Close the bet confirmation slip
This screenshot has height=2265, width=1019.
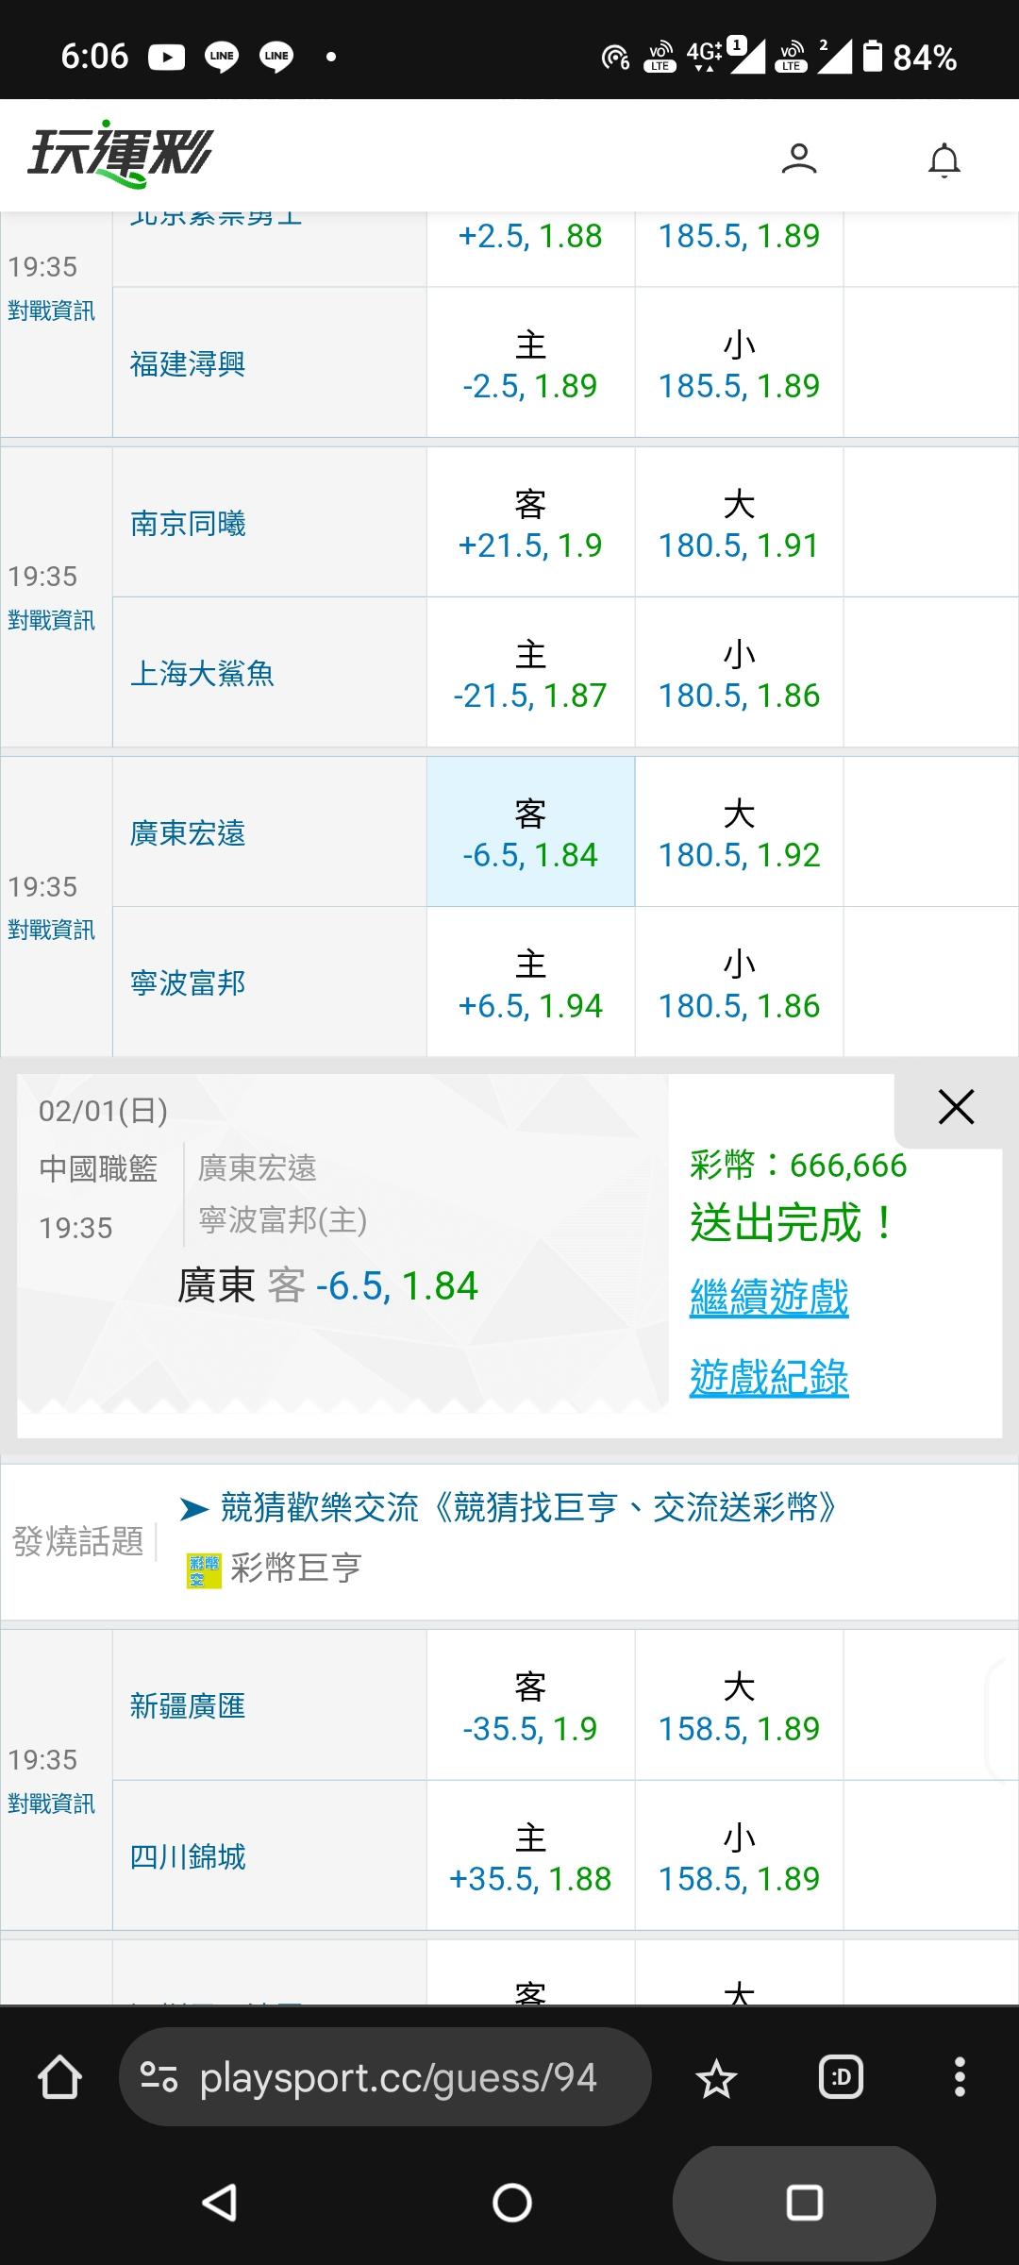coord(956,1107)
